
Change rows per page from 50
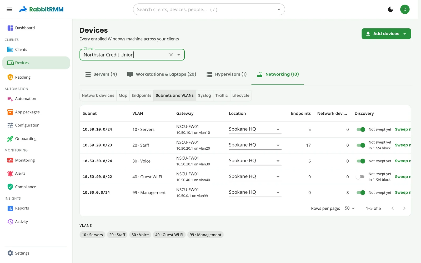click(350, 208)
